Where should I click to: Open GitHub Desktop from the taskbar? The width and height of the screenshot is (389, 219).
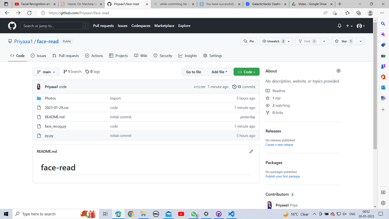click(x=219, y=214)
